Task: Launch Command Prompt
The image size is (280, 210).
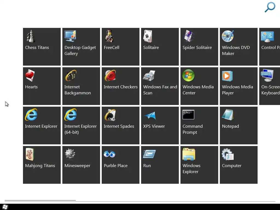Action: 199,126
